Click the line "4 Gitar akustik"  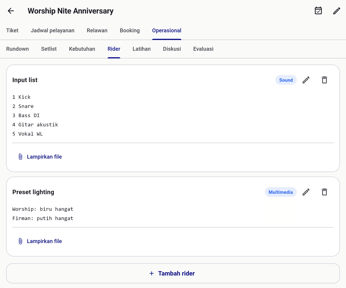(x=35, y=125)
